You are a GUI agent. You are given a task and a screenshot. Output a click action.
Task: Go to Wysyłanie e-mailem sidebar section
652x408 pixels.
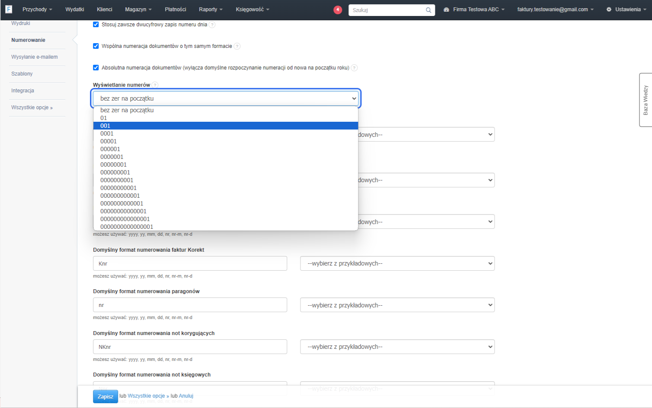click(x=35, y=57)
